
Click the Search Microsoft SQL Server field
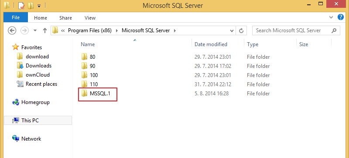pos(291,30)
